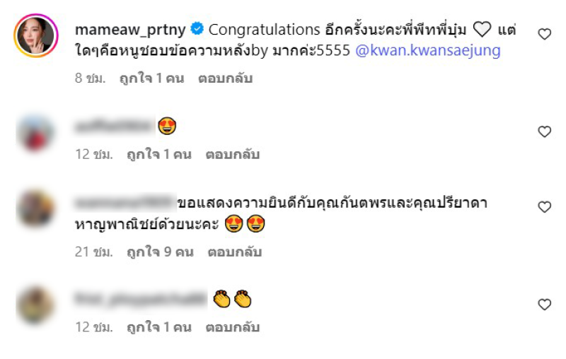Reply to the clapping hands comment

[x=233, y=327]
